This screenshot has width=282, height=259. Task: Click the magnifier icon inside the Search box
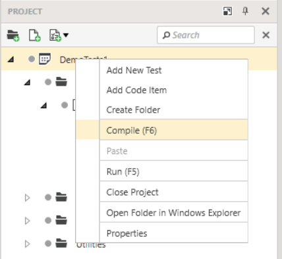pyautogui.click(x=166, y=35)
